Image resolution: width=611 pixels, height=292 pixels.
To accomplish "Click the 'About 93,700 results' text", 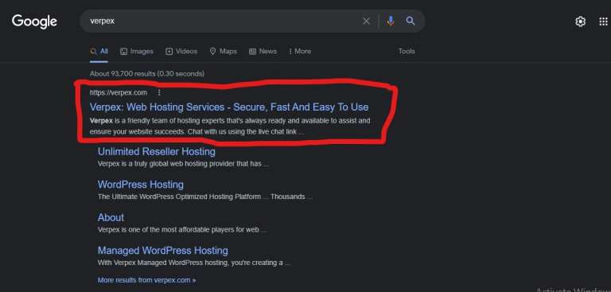I will coord(147,74).
